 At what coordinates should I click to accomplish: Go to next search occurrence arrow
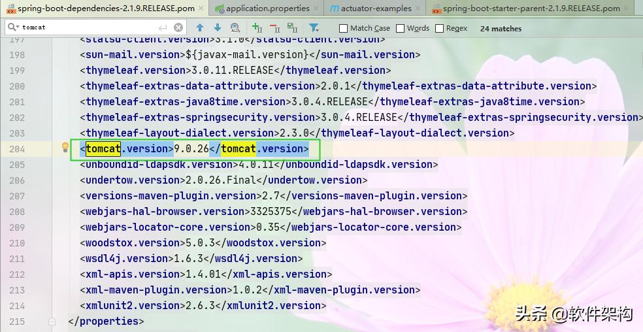click(x=218, y=27)
